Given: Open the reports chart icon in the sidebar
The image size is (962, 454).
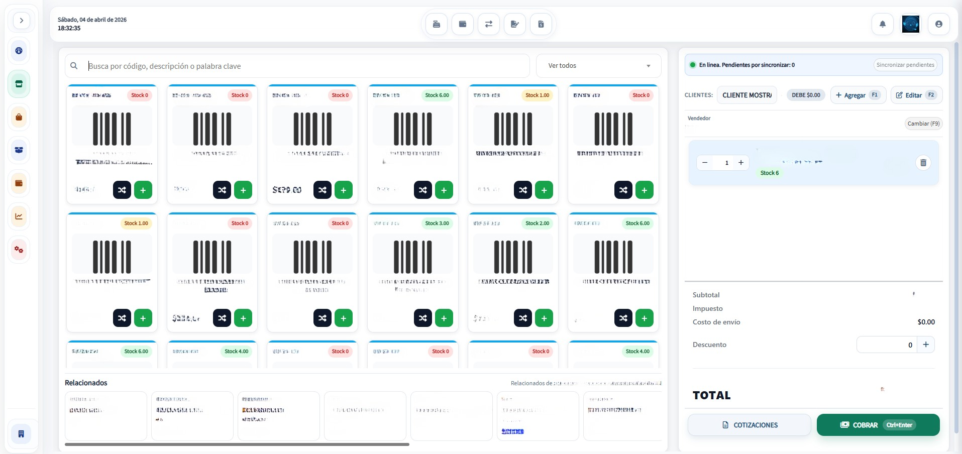Looking at the screenshot, I should tap(19, 216).
